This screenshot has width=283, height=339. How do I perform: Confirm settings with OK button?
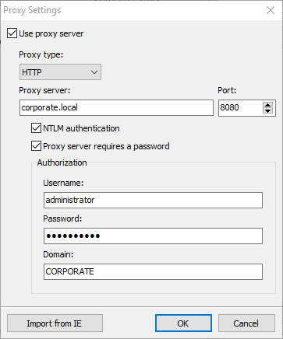click(183, 323)
